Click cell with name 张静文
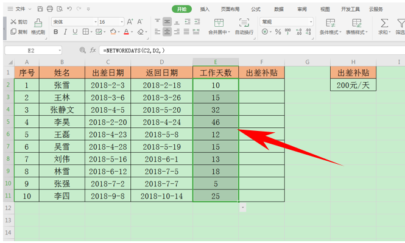405x243 pixels. coord(62,110)
